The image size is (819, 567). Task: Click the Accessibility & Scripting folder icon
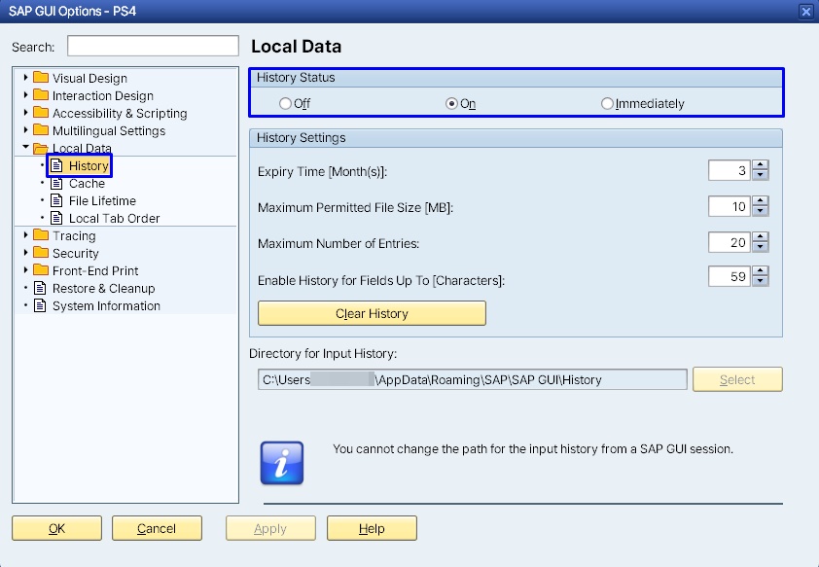point(41,113)
